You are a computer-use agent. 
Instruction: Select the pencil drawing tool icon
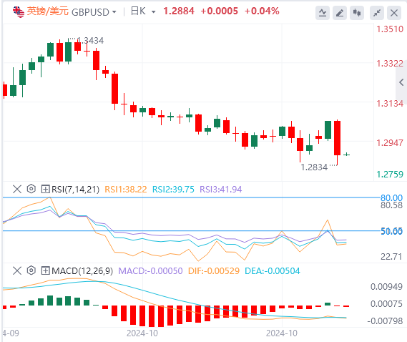coord(340,13)
